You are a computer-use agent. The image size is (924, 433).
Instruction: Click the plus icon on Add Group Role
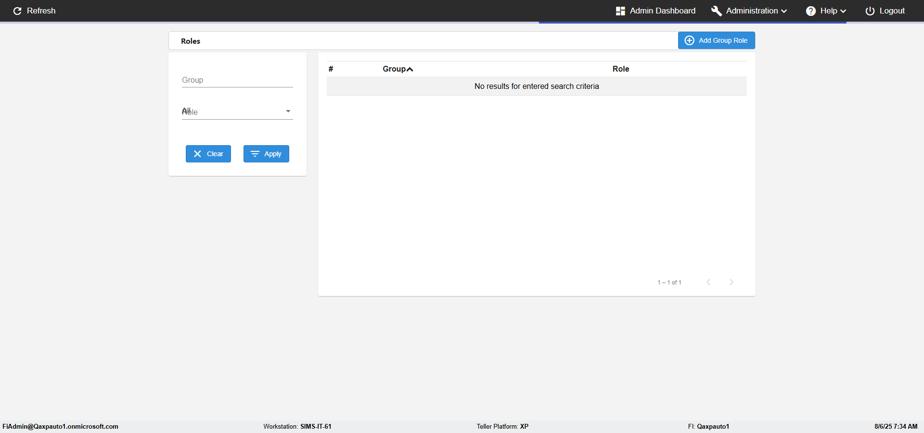[689, 40]
